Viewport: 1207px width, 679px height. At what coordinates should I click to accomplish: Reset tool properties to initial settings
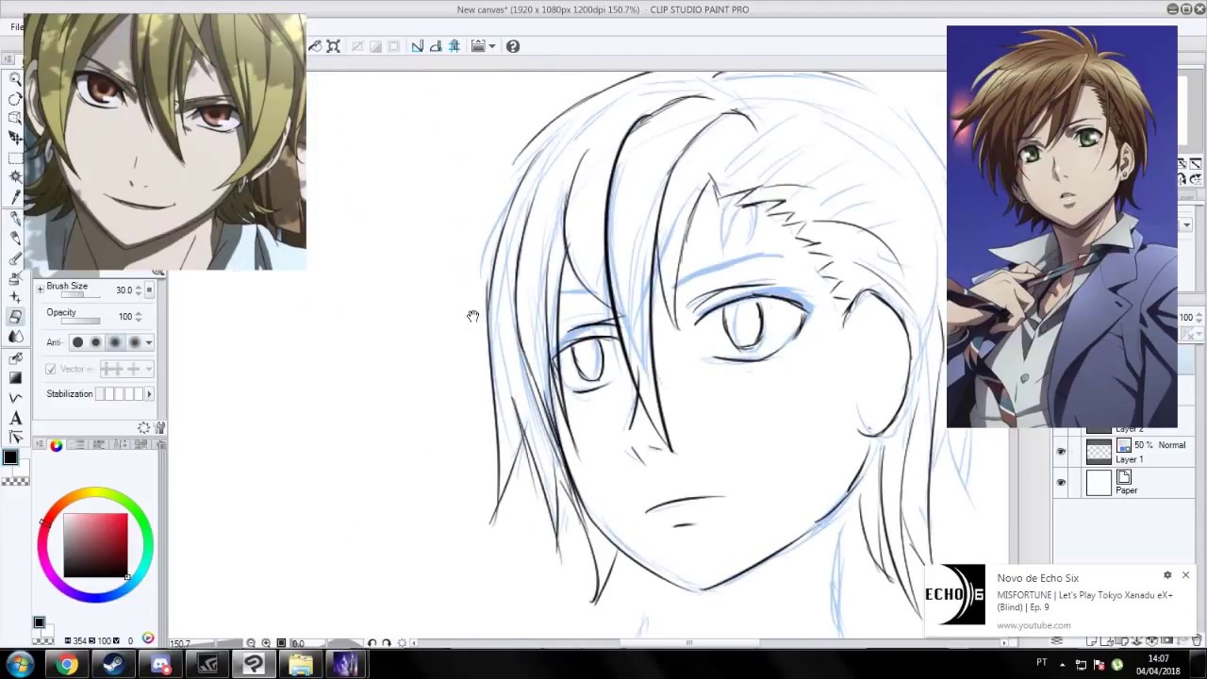point(143,427)
